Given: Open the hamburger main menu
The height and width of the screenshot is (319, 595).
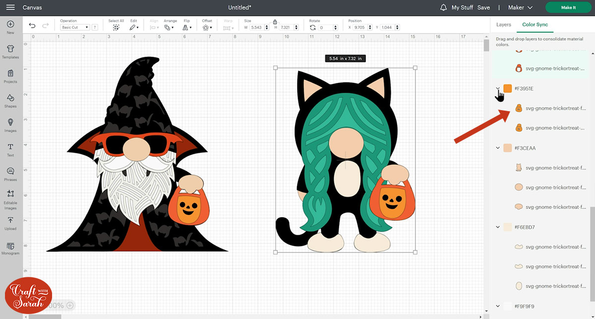Looking at the screenshot, I should 10,7.
